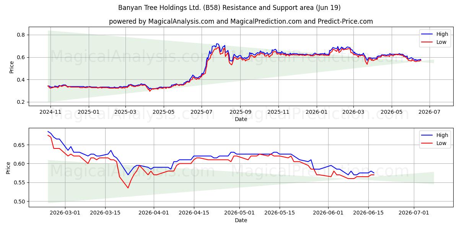Click the Price axis label of bottom chart
The width and height of the screenshot is (459, 229).
(x=9, y=168)
